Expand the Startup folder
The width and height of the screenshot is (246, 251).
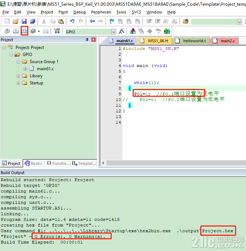click(x=18, y=83)
